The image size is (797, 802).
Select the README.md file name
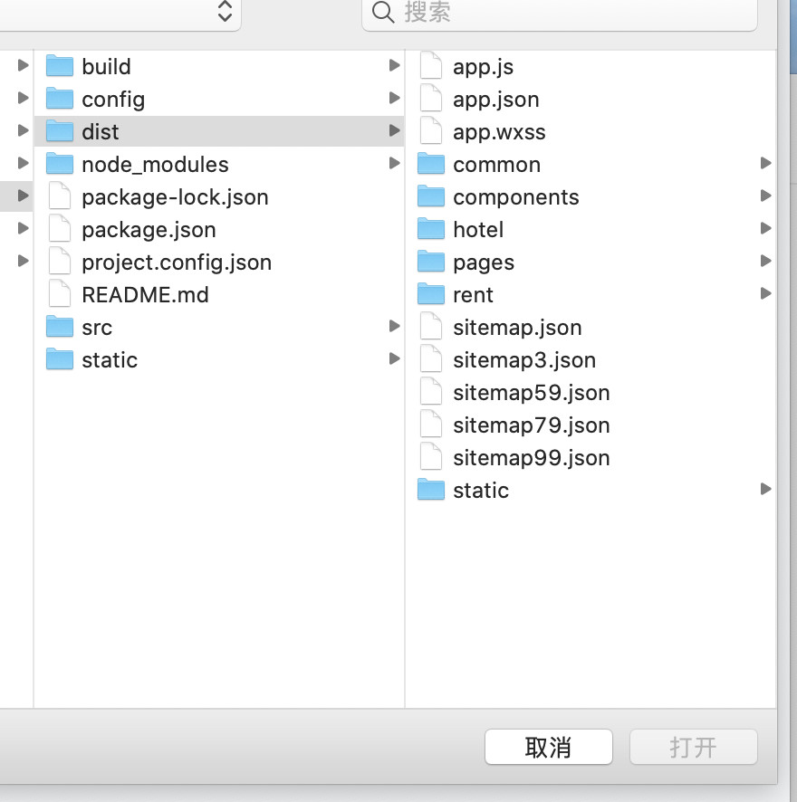146,295
